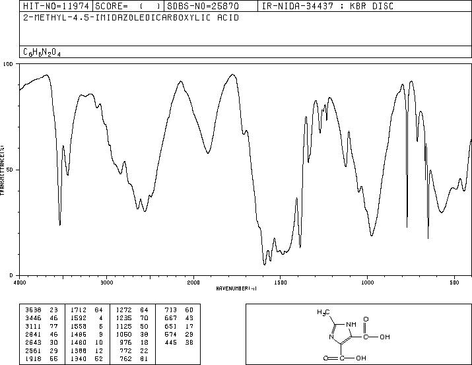Click the 3000 tick label on the x-axis
The image size is (472, 365).
coord(106,282)
